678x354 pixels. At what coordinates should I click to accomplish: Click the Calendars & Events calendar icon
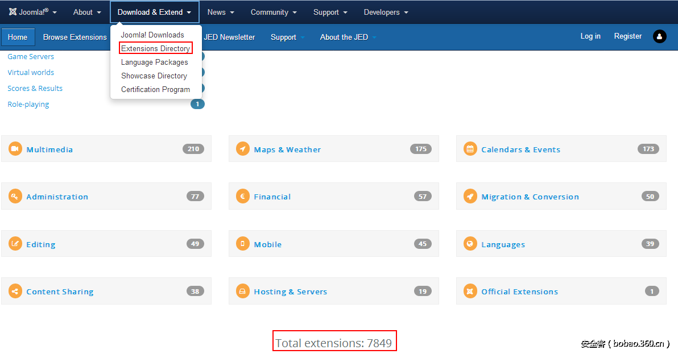click(470, 149)
